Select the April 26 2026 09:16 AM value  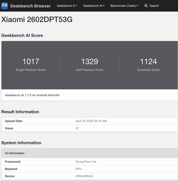pos(91,121)
